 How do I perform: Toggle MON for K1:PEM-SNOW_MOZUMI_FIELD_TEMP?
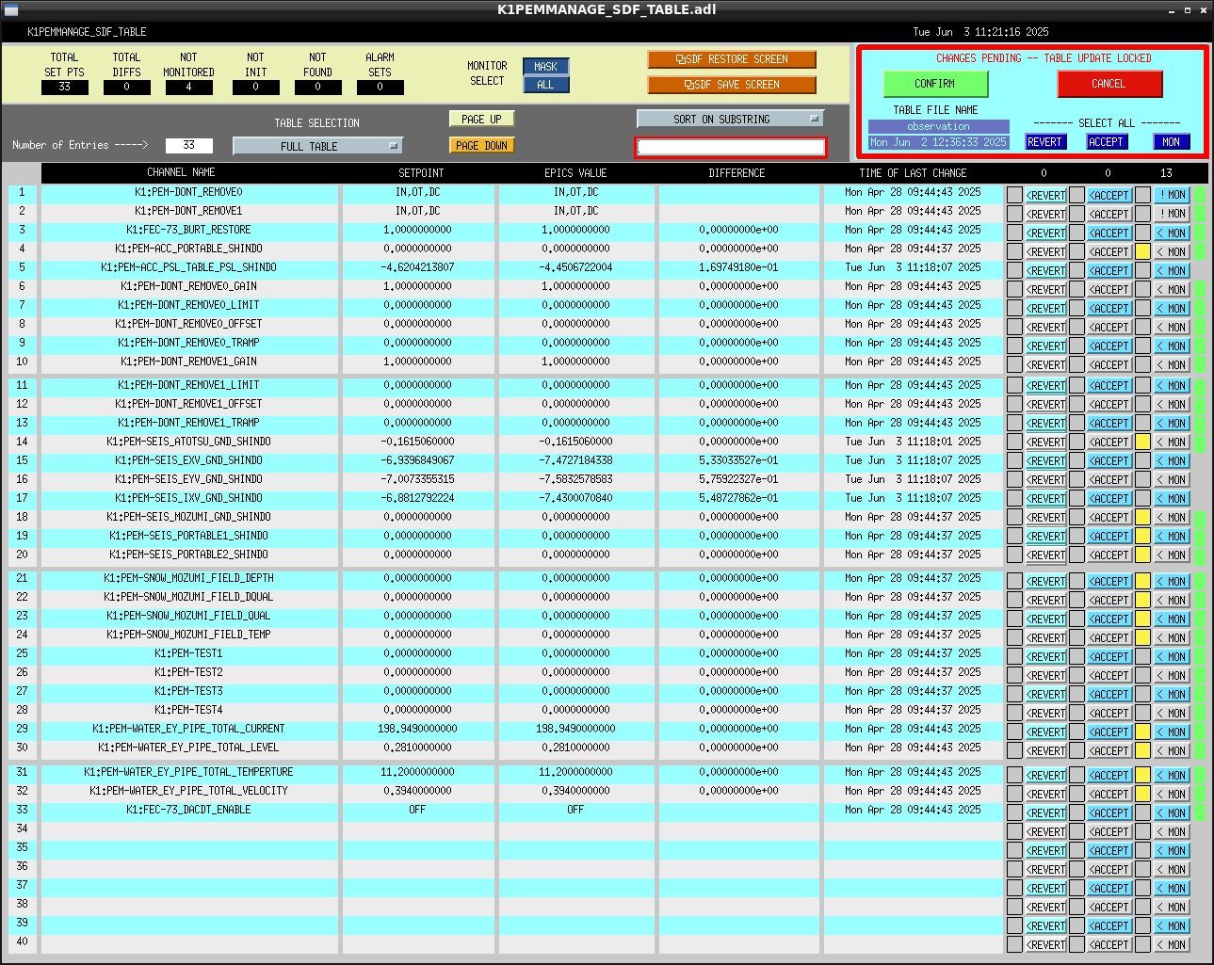1173,637
